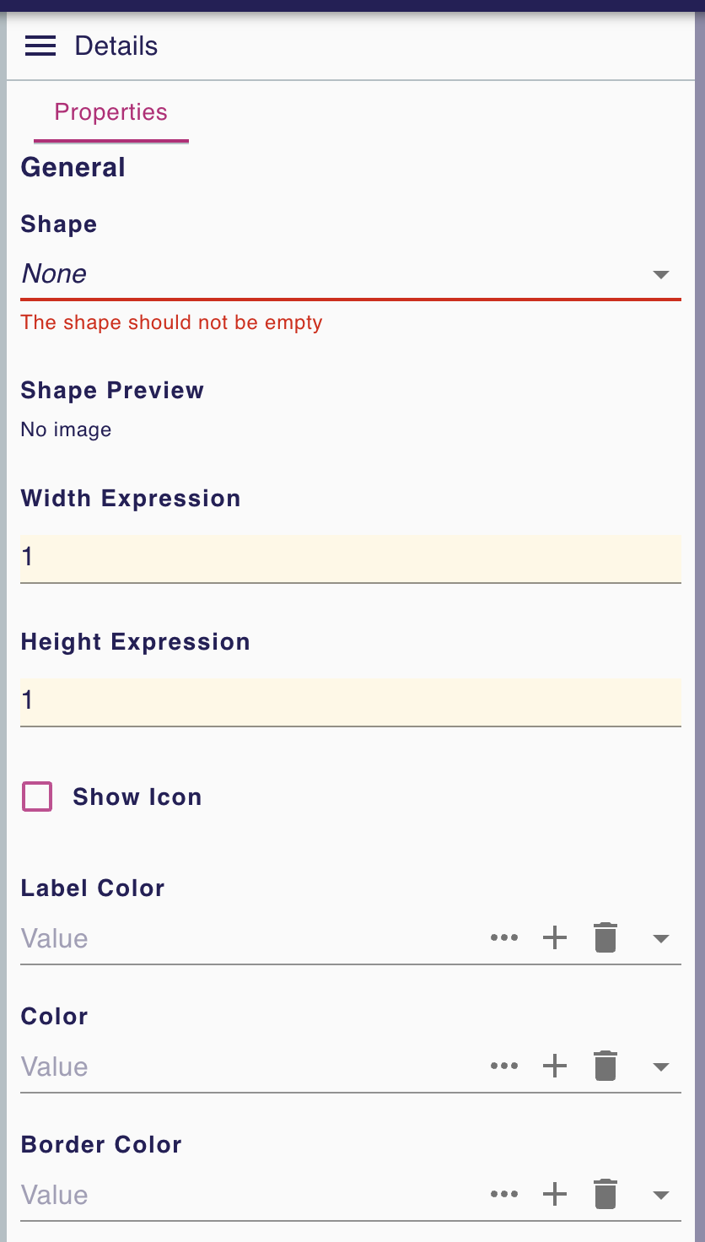Open the ellipsis options for Border Color
This screenshot has width=705, height=1242.
504,1194
